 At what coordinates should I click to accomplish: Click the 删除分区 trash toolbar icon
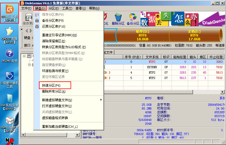tap(118, 19)
